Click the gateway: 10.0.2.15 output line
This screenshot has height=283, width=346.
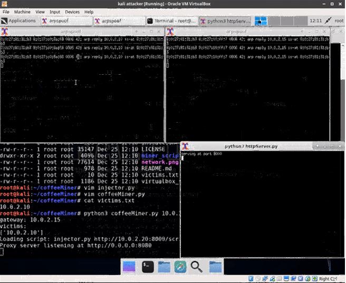[30, 220]
